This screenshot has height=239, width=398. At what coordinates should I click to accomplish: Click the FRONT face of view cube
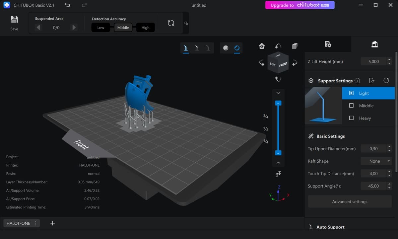[283, 65]
